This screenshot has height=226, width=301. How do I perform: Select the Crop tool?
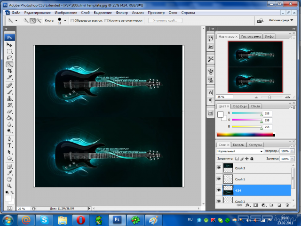(9, 71)
